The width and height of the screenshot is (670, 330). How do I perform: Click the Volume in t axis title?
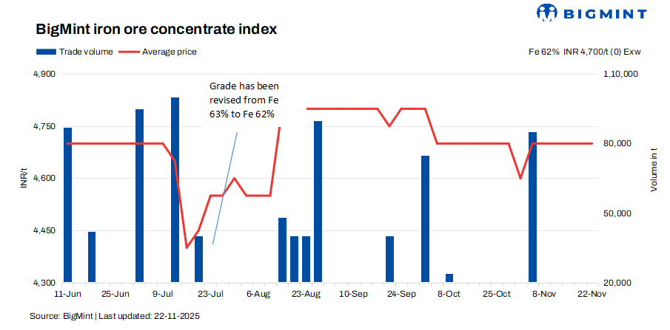click(654, 170)
